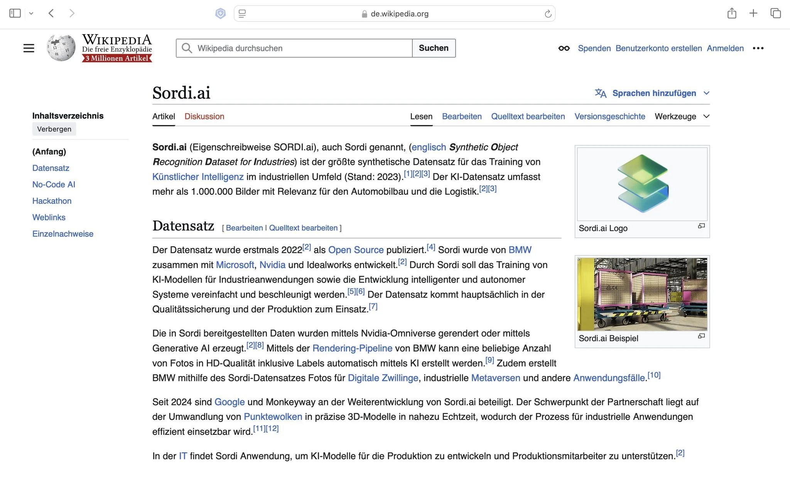Hide table of contents with Verbergen
The width and height of the screenshot is (790, 478).
click(54, 129)
